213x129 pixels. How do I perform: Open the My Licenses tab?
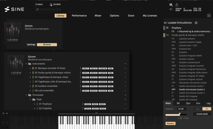150,16
